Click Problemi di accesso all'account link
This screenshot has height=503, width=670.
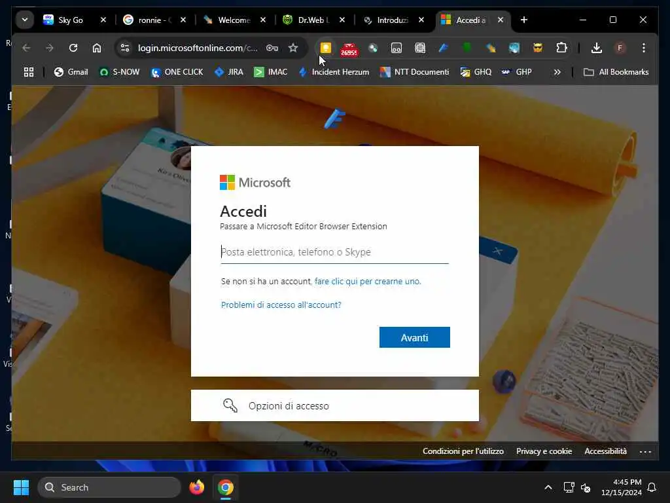pos(281,305)
